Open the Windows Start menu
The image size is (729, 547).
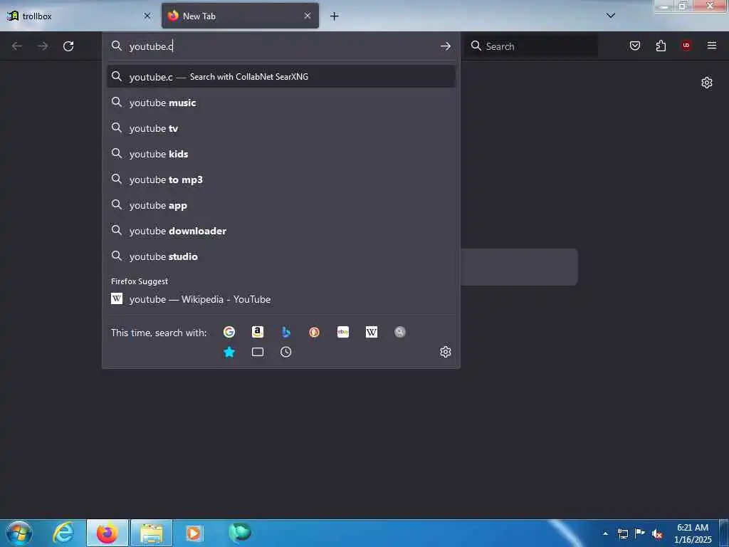(x=19, y=533)
